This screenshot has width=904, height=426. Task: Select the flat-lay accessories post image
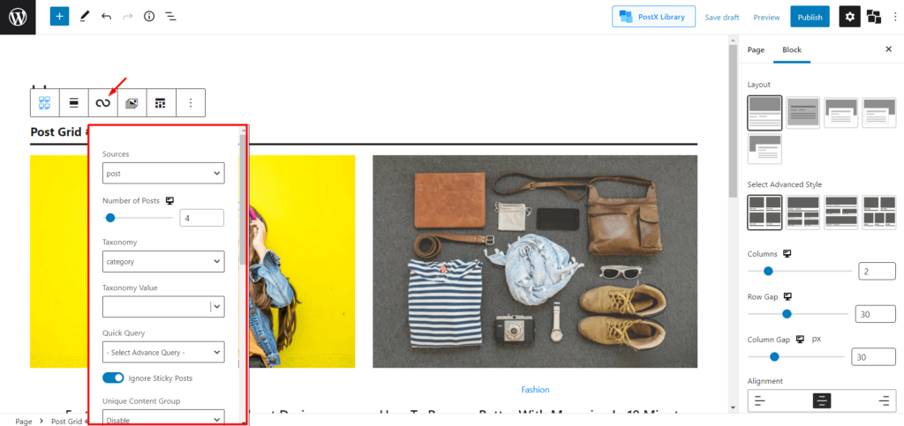535,261
